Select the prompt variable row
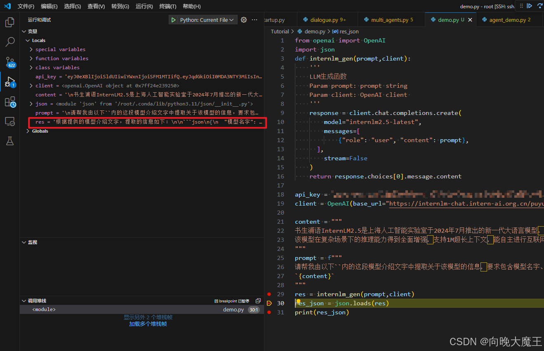 click(x=142, y=113)
